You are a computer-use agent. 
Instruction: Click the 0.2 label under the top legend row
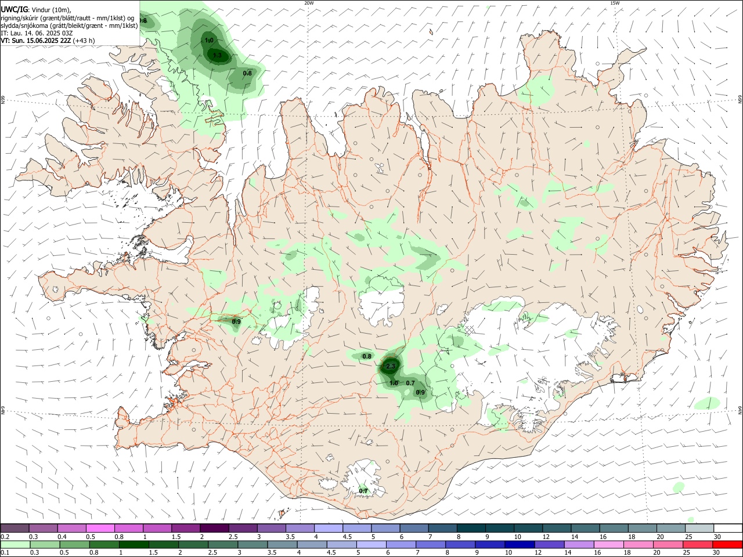5,537
